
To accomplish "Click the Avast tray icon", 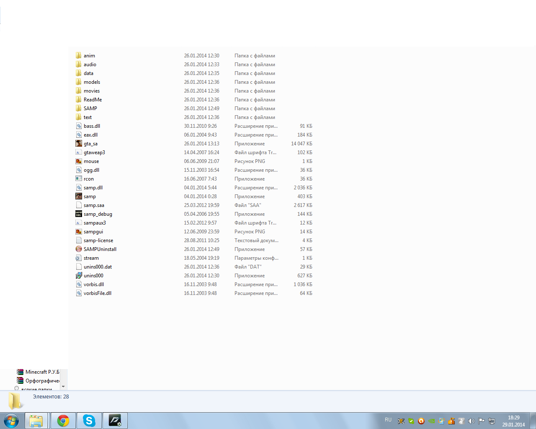I will point(421,421).
